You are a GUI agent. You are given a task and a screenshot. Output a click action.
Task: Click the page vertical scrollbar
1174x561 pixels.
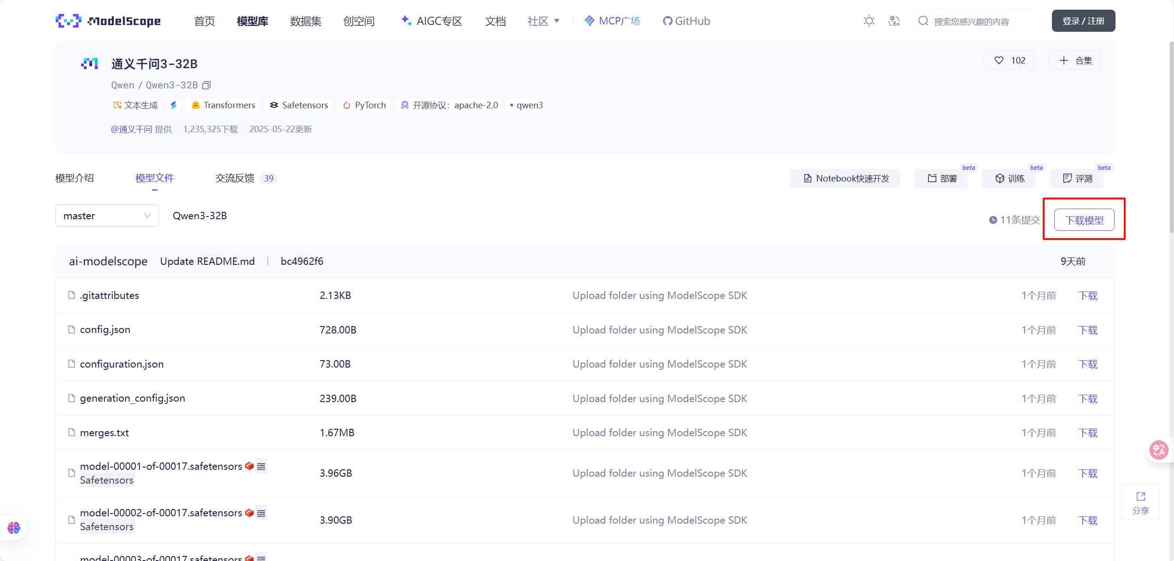1171,137
